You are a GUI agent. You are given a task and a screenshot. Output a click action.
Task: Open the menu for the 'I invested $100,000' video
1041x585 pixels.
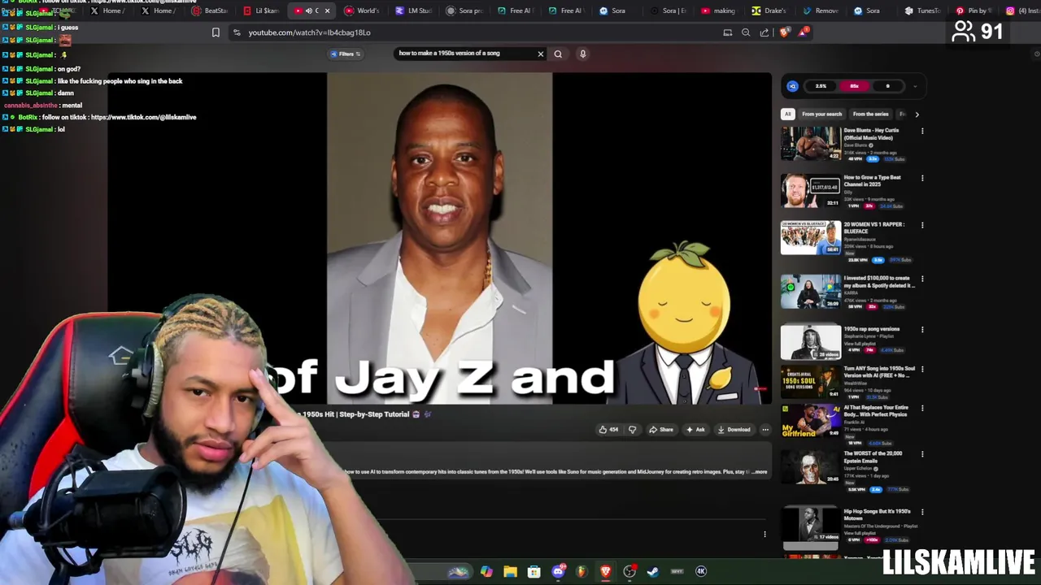point(921,279)
